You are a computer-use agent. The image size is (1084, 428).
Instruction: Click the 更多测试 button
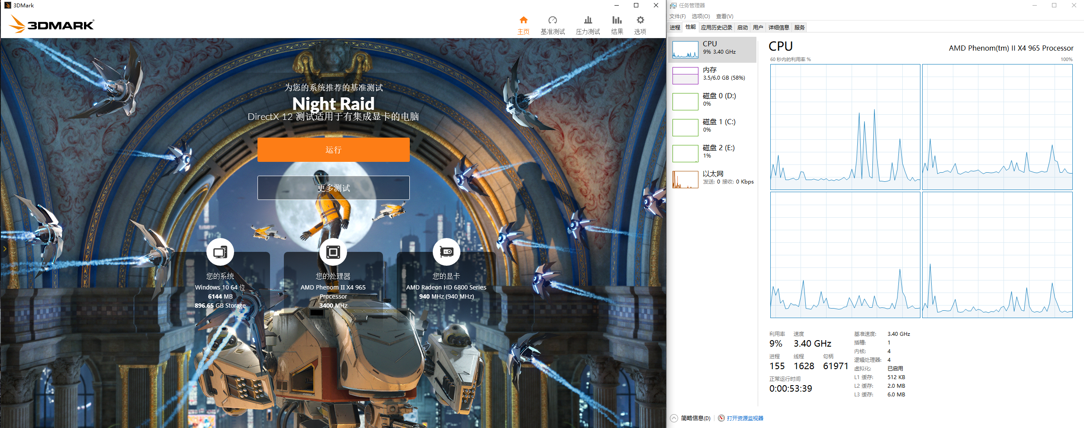coord(333,188)
